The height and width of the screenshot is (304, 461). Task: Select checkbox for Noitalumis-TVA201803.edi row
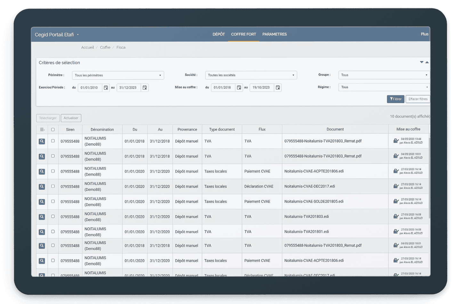point(53,217)
